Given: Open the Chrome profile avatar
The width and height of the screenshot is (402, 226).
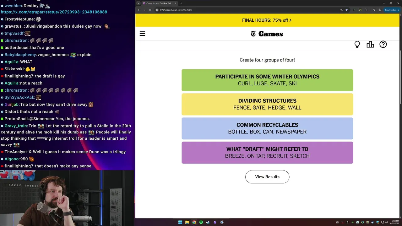Looking at the screenshot, I should click(380, 10).
